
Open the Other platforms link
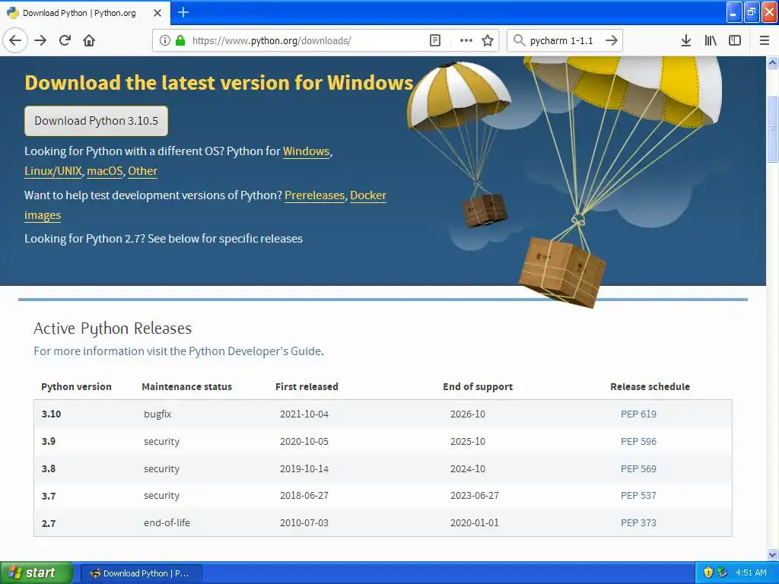click(x=142, y=171)
